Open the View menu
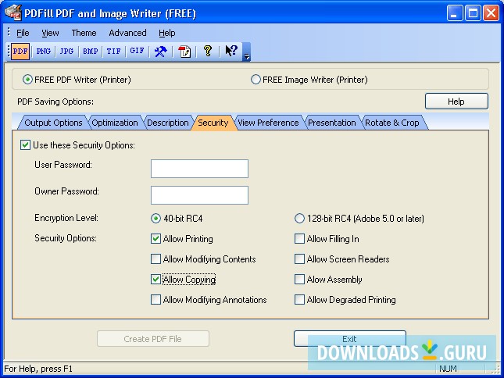This screenshot has width=504, height=378. [x=50, y=33]
